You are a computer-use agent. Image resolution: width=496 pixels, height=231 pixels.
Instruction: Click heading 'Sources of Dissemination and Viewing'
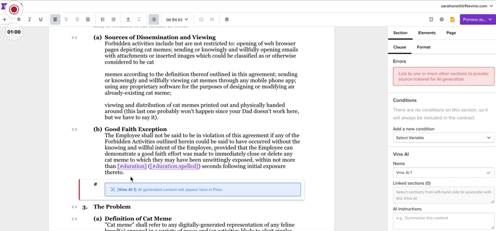click(160, 37)
